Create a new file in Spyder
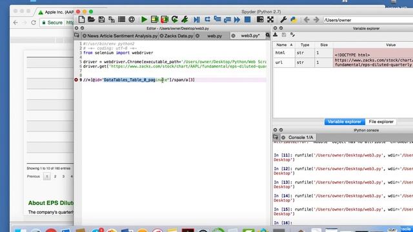Screen dimensions: 413x232 pyautogui.click(x=81, y=19)
